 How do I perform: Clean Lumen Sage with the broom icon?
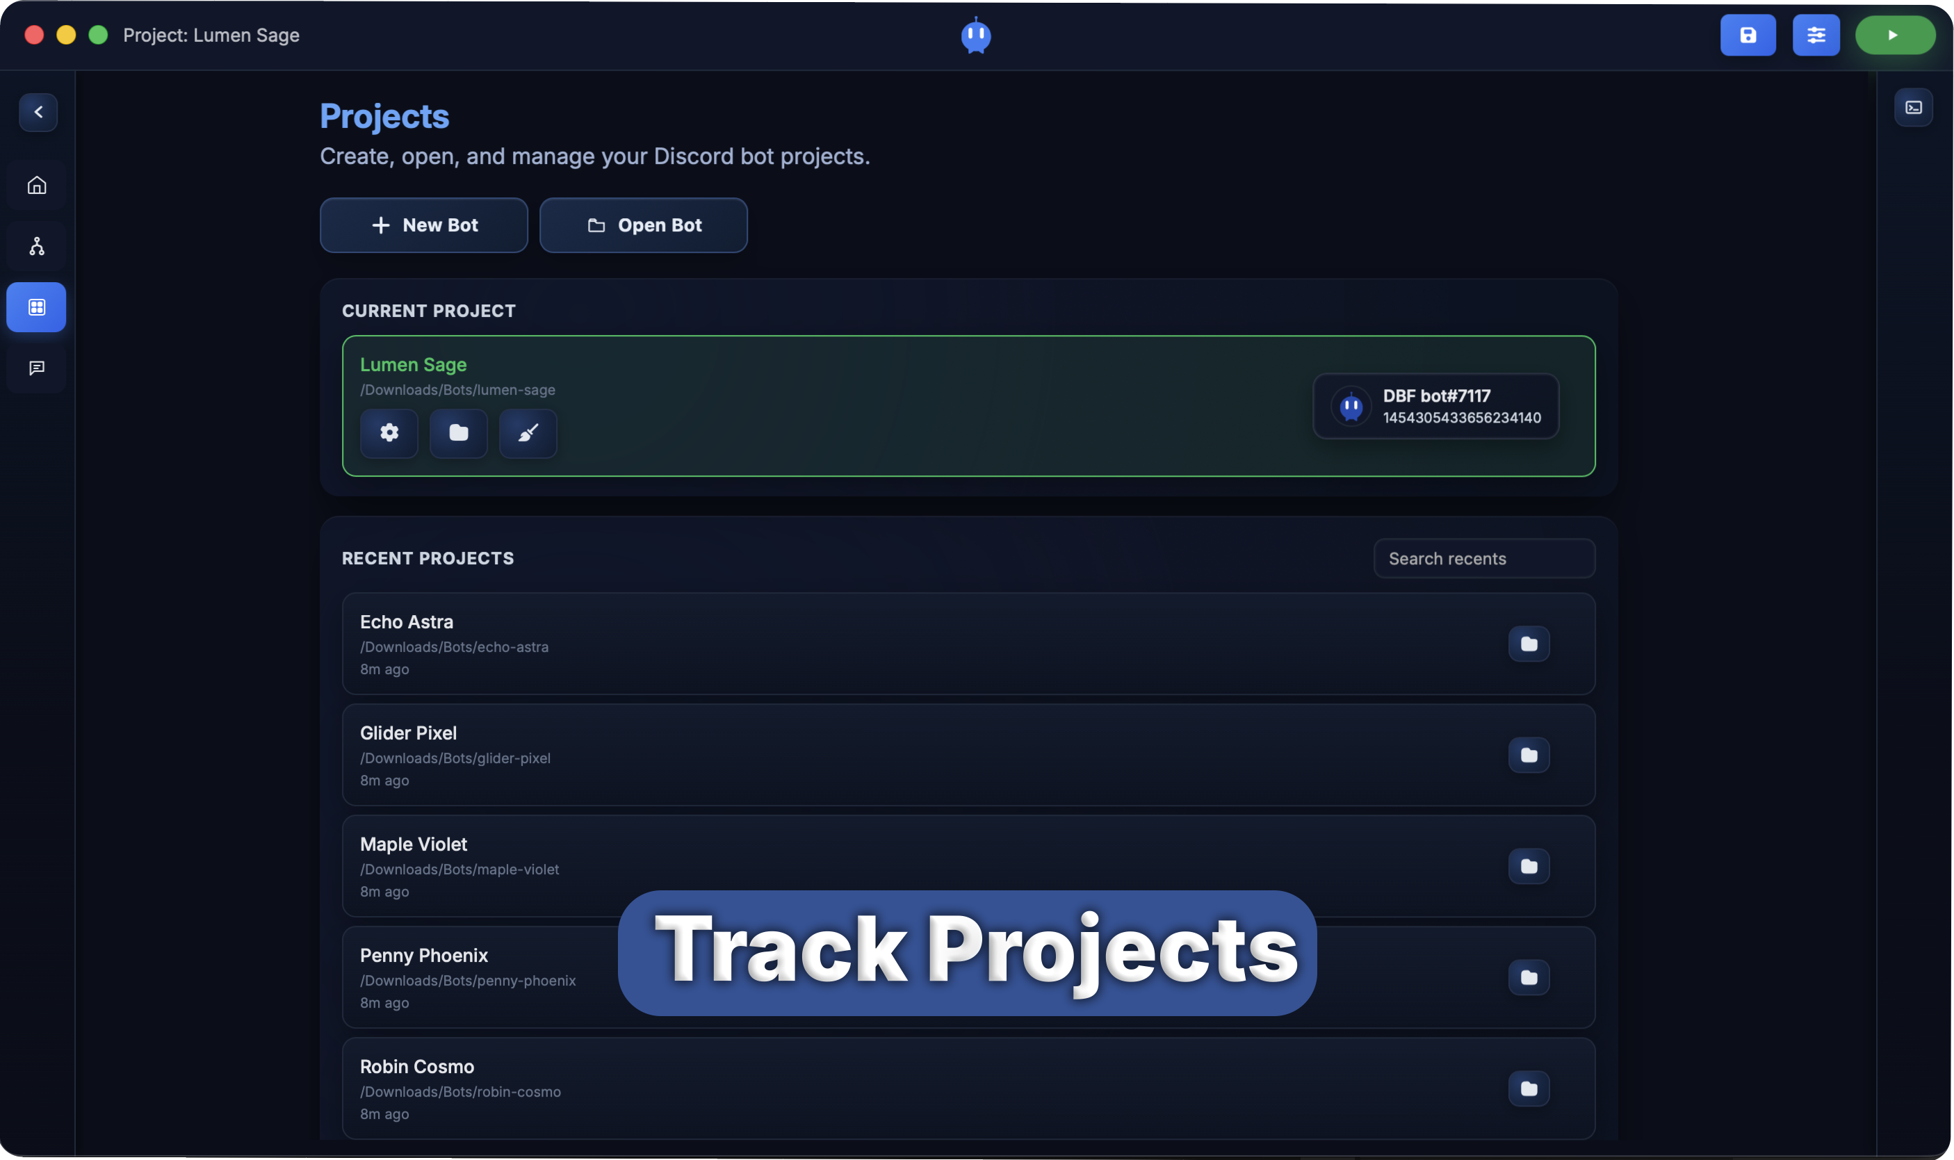[527, 433]
